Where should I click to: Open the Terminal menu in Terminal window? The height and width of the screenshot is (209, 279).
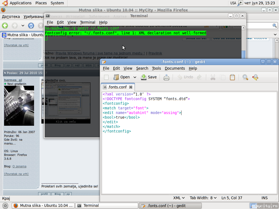[87, 22]
